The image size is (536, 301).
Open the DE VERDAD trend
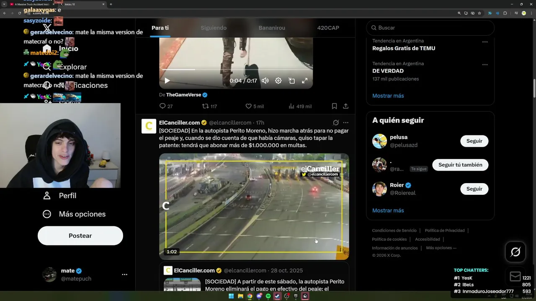point(388,71)
